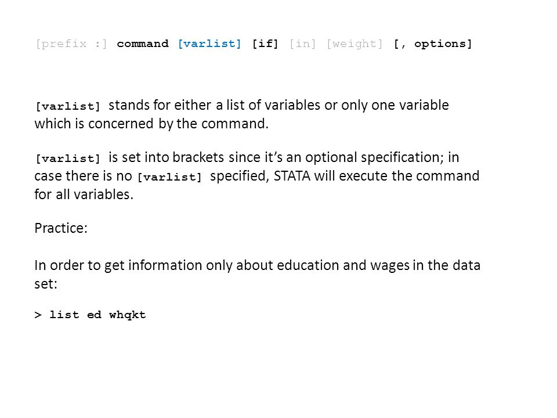Click the grayed [in] syntax element

point(302,44)
